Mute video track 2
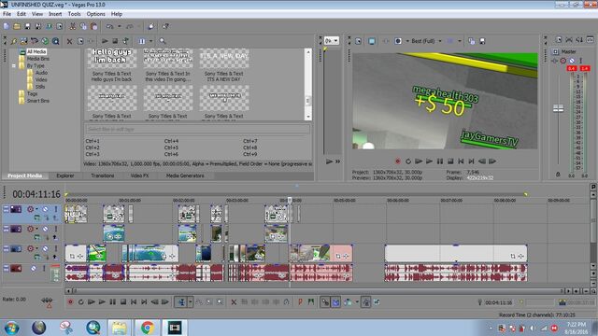Screen dimensions: 598x336 45,229
